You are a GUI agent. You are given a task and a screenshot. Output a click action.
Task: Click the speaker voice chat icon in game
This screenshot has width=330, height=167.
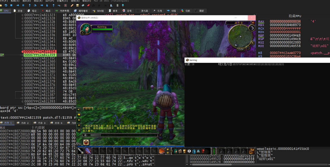[79, 109]
